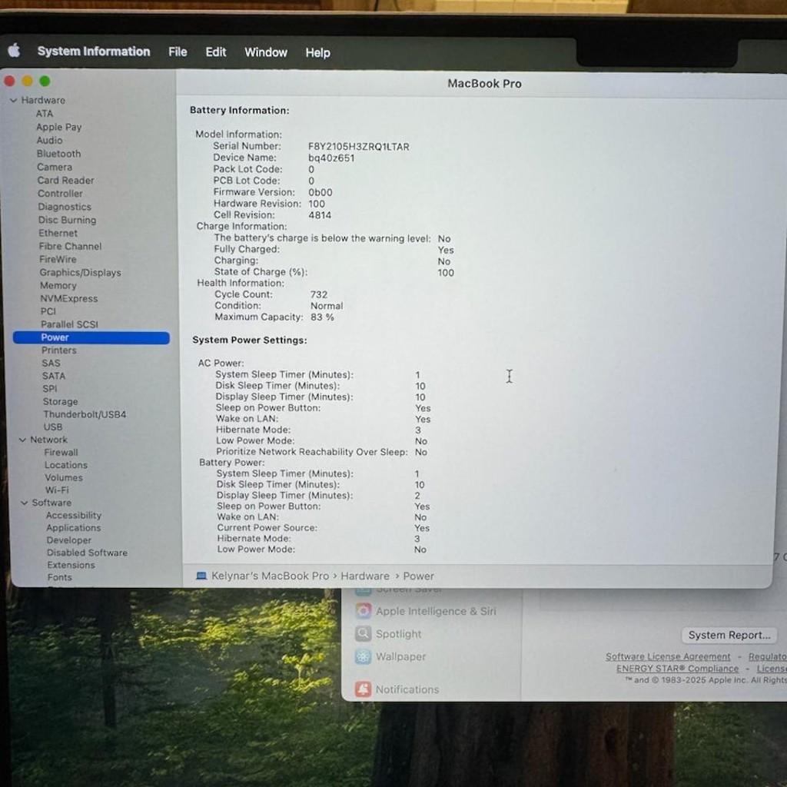Open the Help menu

point(317,52)
